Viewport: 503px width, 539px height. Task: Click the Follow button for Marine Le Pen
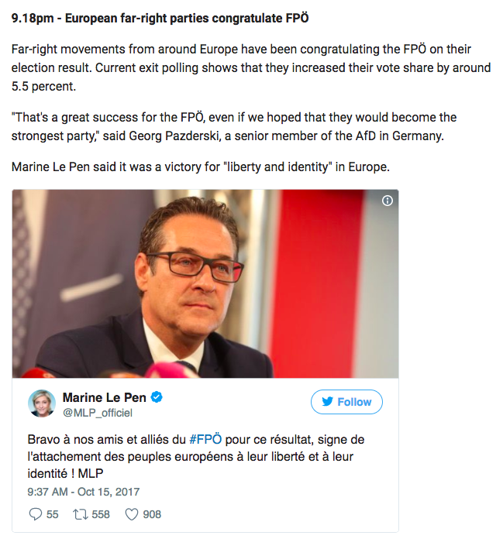(346, 401)
